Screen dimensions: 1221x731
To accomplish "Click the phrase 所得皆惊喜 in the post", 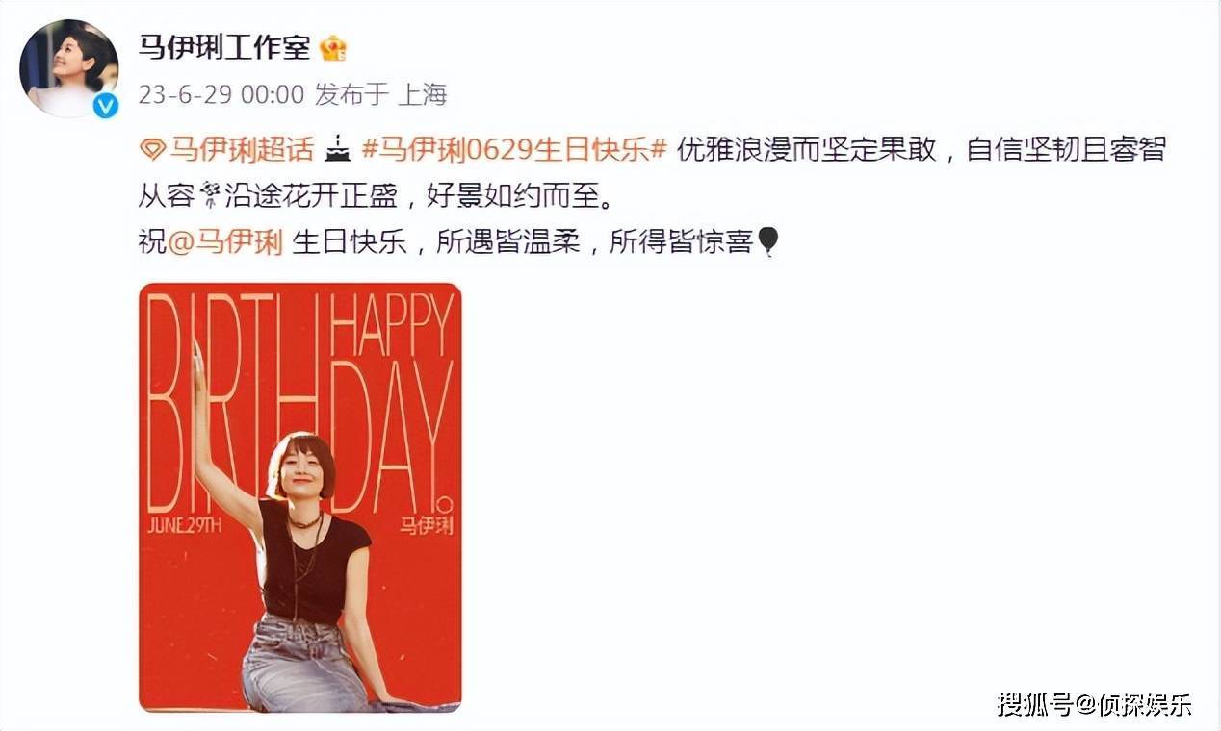I will click(x=682, y=241).
